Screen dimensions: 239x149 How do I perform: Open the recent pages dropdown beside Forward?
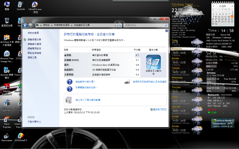pos(34,25)
